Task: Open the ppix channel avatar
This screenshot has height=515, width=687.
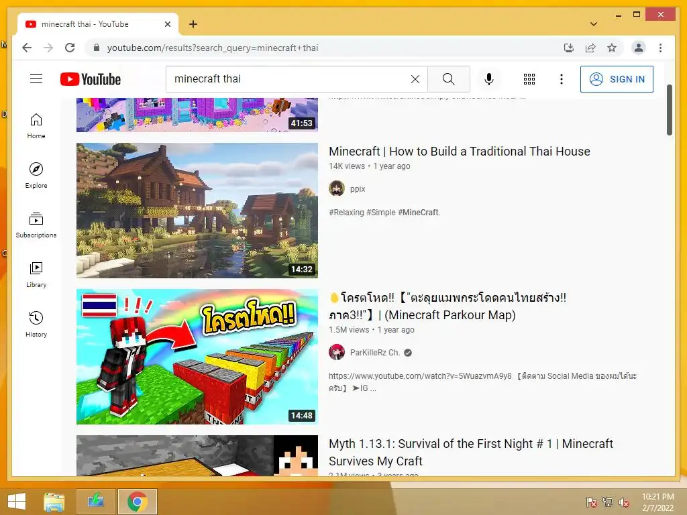Action: [337, 188]
